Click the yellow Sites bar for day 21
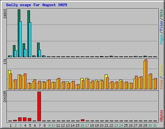Screen dimensions: 165x129 (106, 82)
